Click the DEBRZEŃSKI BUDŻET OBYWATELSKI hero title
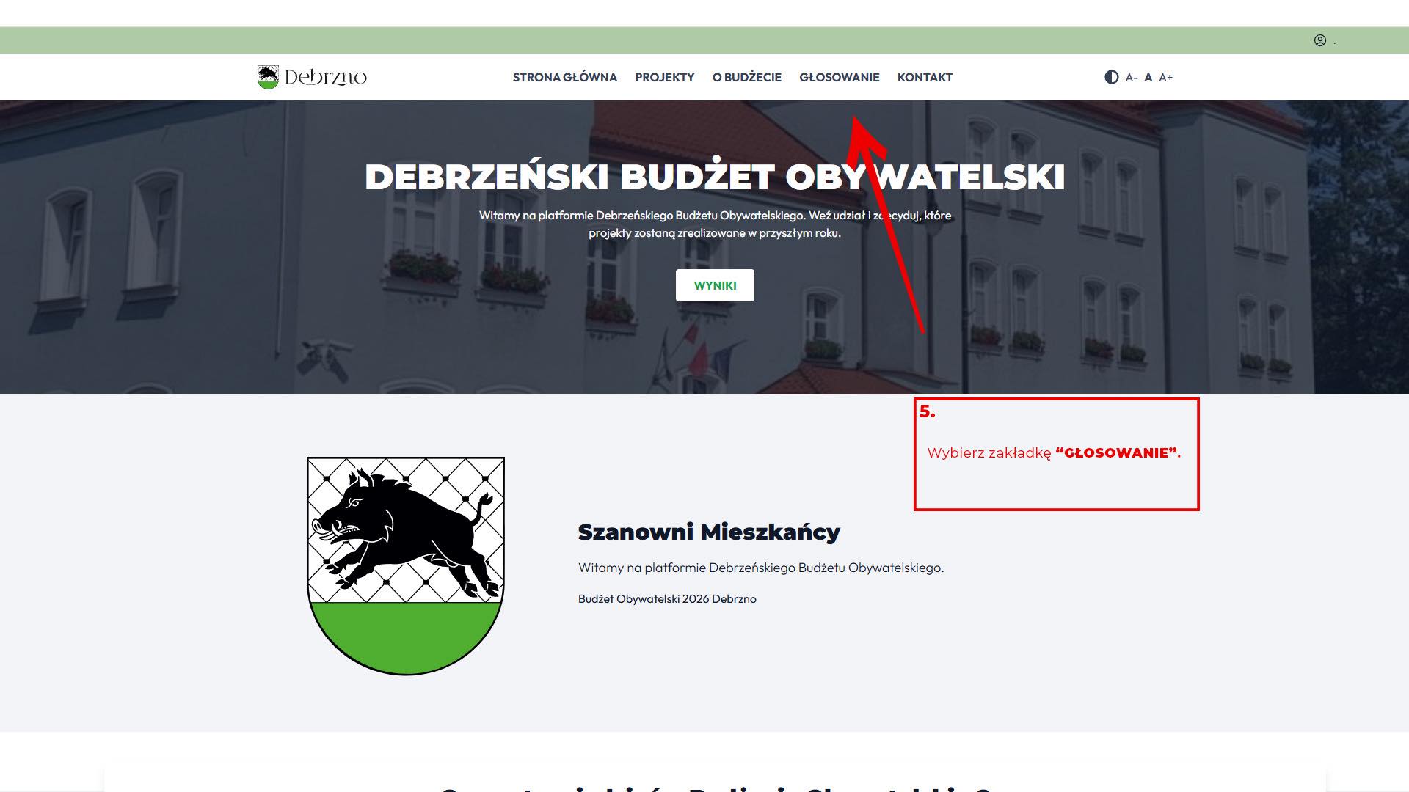Screen dimensions: 1409x792 [715, 177]
